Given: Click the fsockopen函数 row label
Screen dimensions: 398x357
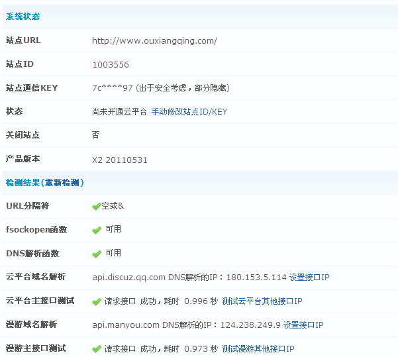Looking at the screenshot, I should point(36,230).
